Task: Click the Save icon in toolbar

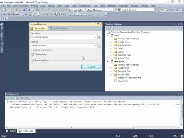Action: [x=20, y=10]
